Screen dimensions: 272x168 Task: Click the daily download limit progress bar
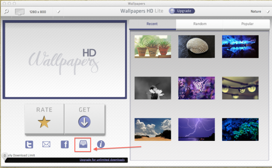click(66, 160)
